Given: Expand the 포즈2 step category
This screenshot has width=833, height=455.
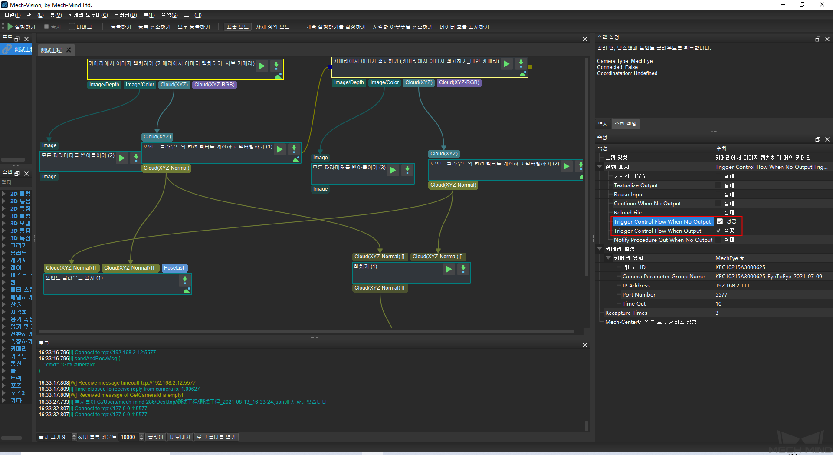Looking at the screenshot, I should pyautogui.click(x=4, y=393).
